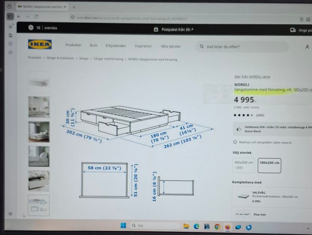Open Microsoft Edge from taskbar
Image resolution: width=312 pixels, height=235 pixels.
point(197,226)
